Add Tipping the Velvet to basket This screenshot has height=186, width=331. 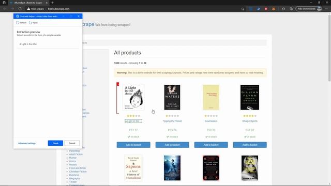click(172, 145)
